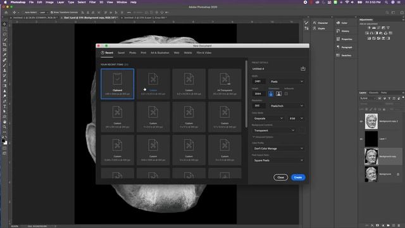Open the Swatches panel
405x228 pixels.
coord(344,55)
